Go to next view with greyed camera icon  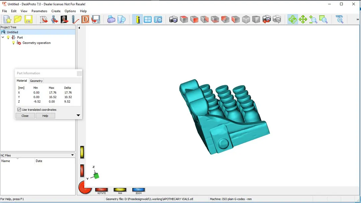click(277, 19)
